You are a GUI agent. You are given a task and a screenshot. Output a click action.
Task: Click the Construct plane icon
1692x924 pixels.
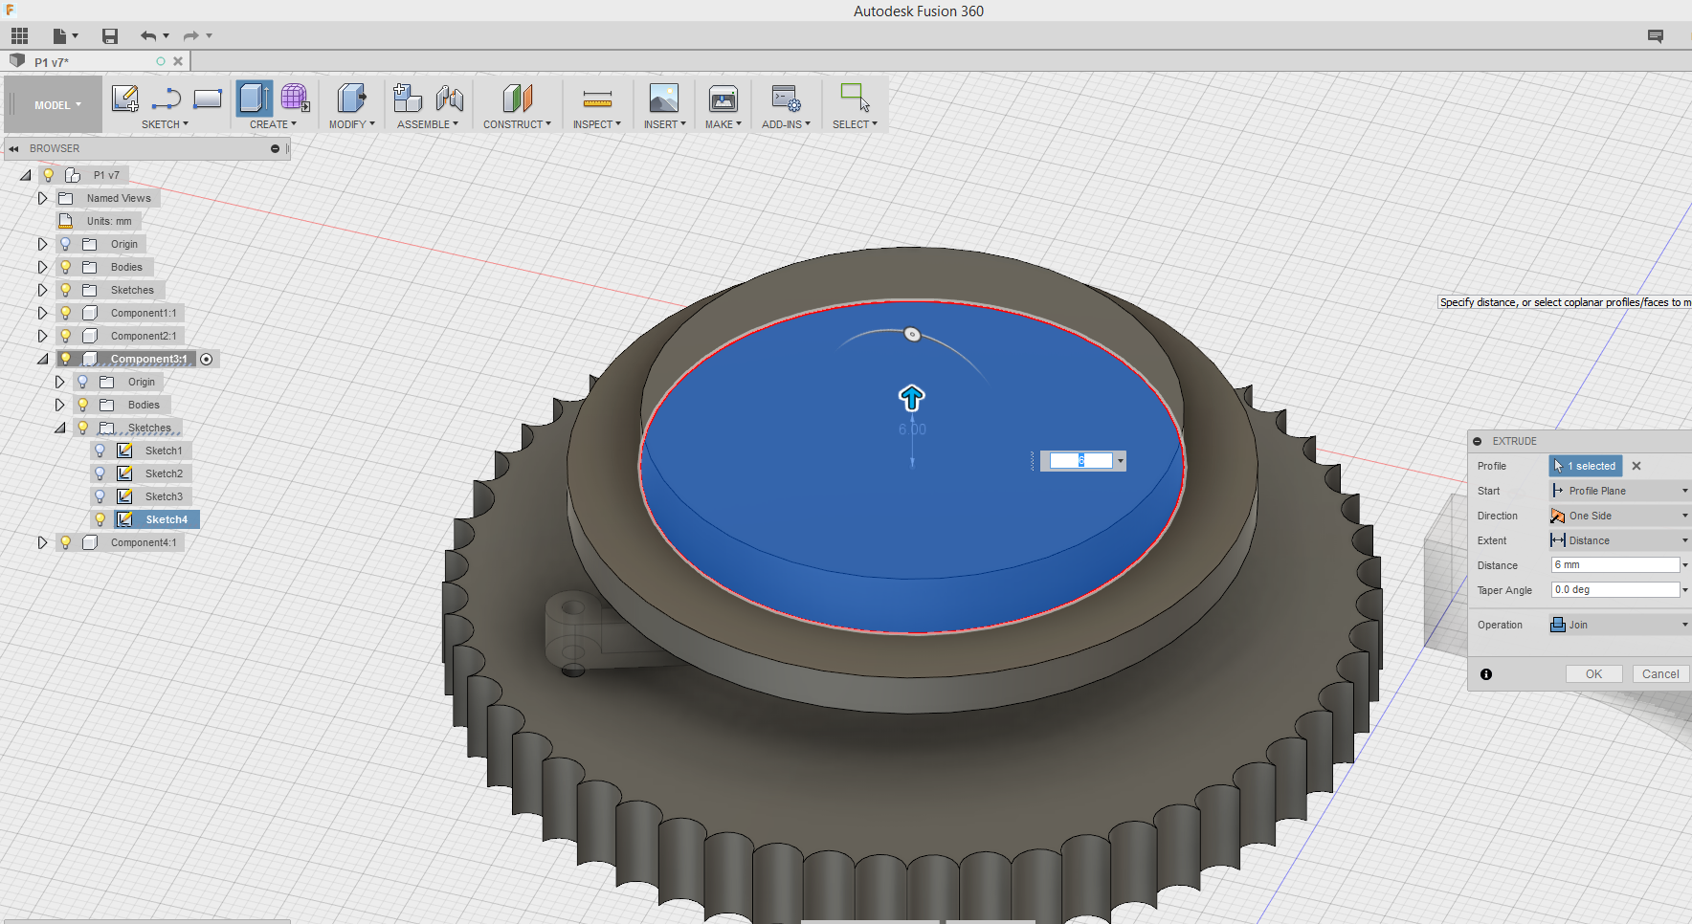[517, 98]
